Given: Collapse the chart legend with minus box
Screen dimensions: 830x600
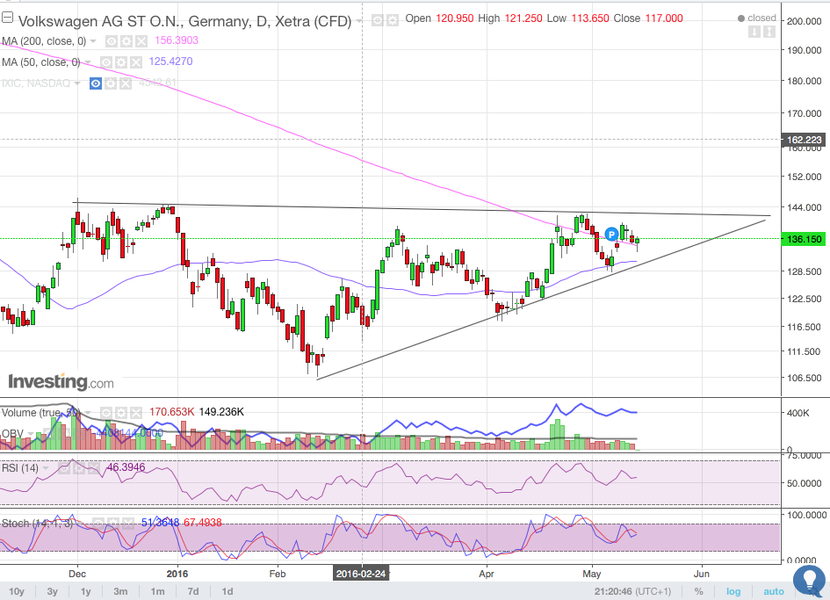Looking at the screenshot, I should point(7,18).
